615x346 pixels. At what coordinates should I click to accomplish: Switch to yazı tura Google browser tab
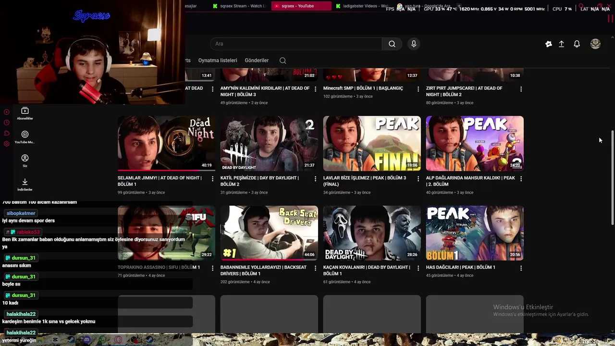pyautogui.click(x=424, y=6)
